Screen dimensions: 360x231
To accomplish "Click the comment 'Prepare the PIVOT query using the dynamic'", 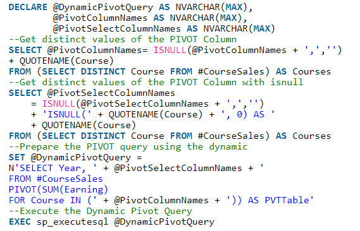I will click(128, 147).
